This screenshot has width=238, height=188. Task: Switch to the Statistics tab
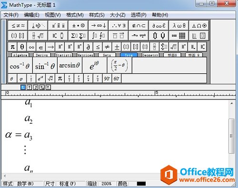[64, 55]
